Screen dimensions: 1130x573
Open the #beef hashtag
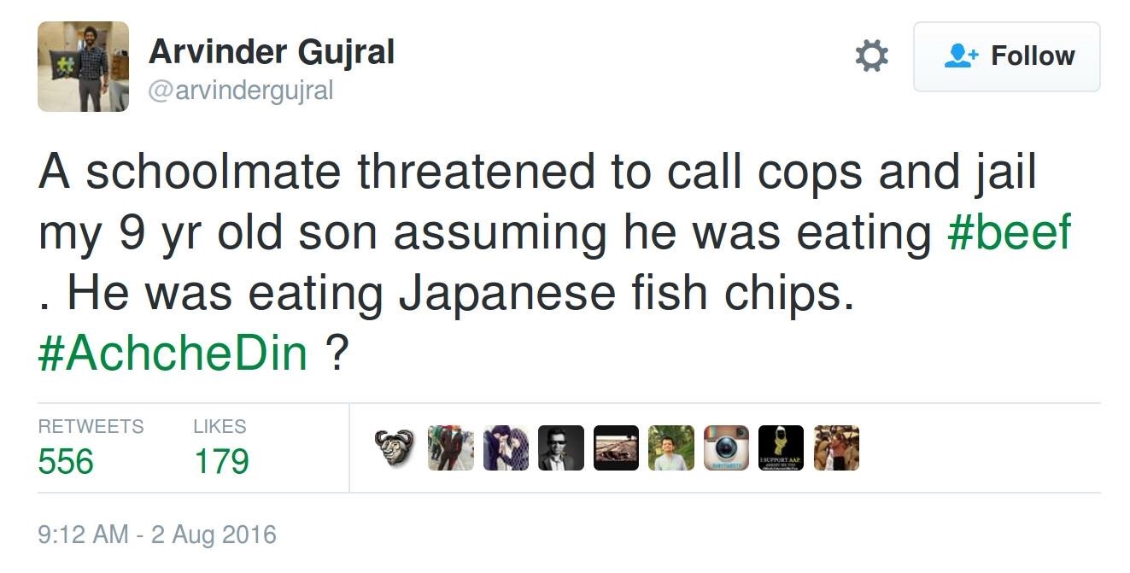1009,233
